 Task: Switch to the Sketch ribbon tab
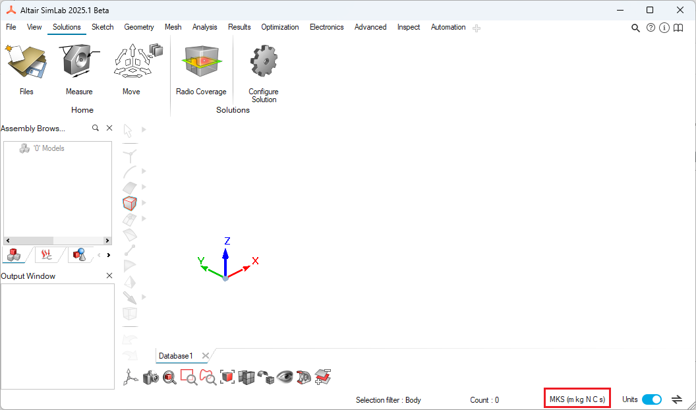(x=103, y=27)
